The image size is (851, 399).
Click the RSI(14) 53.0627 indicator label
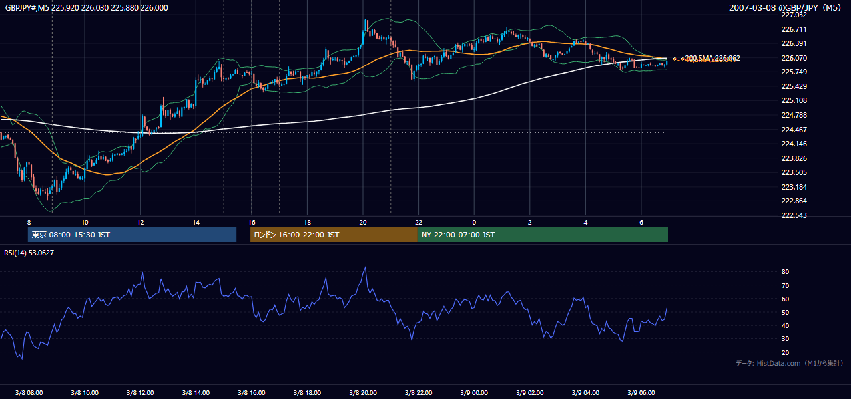29,253
